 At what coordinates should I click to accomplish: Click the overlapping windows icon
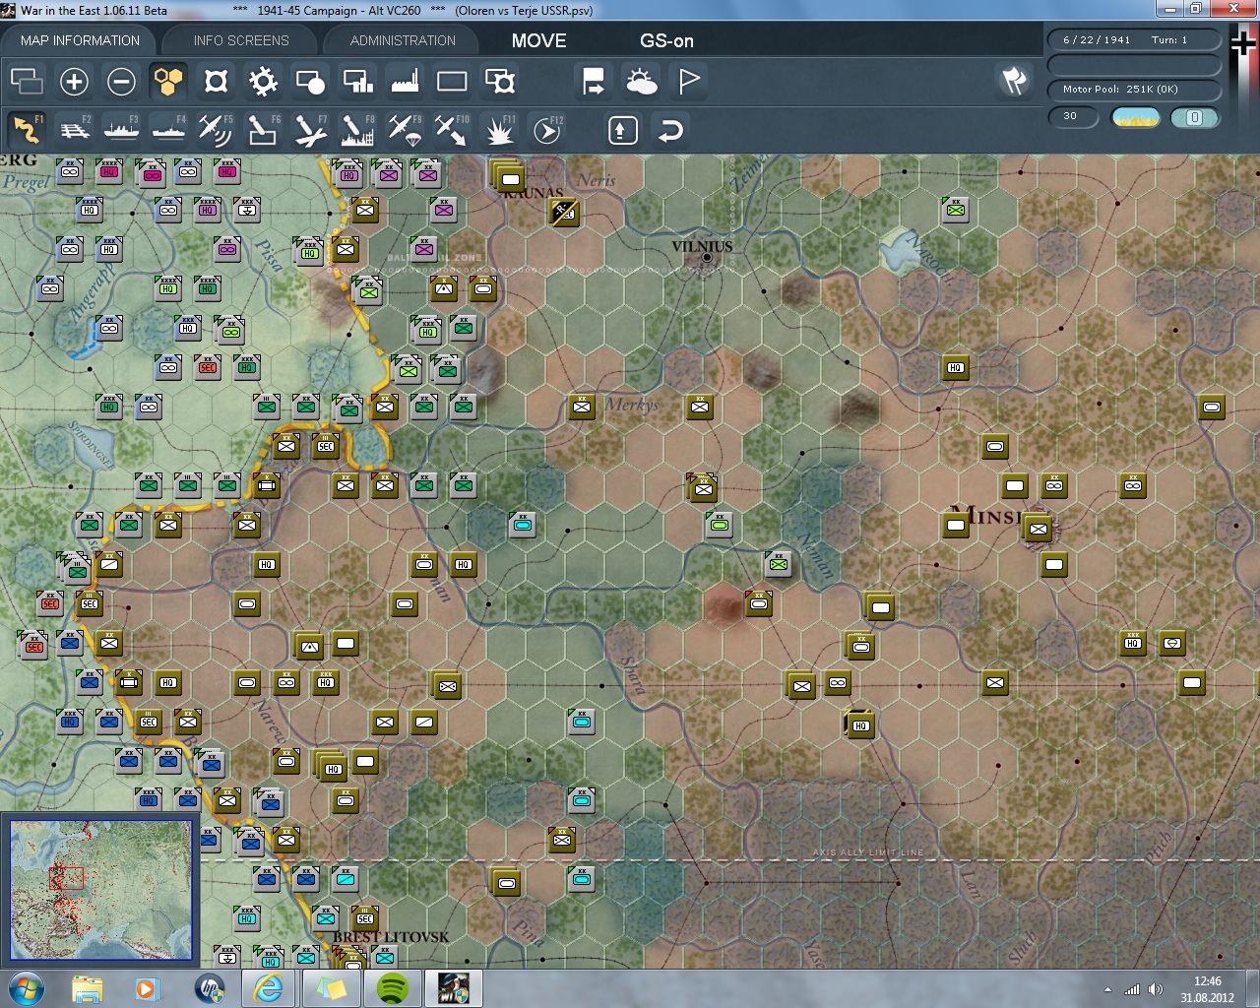pyautogui.click(x=27, y=81)
